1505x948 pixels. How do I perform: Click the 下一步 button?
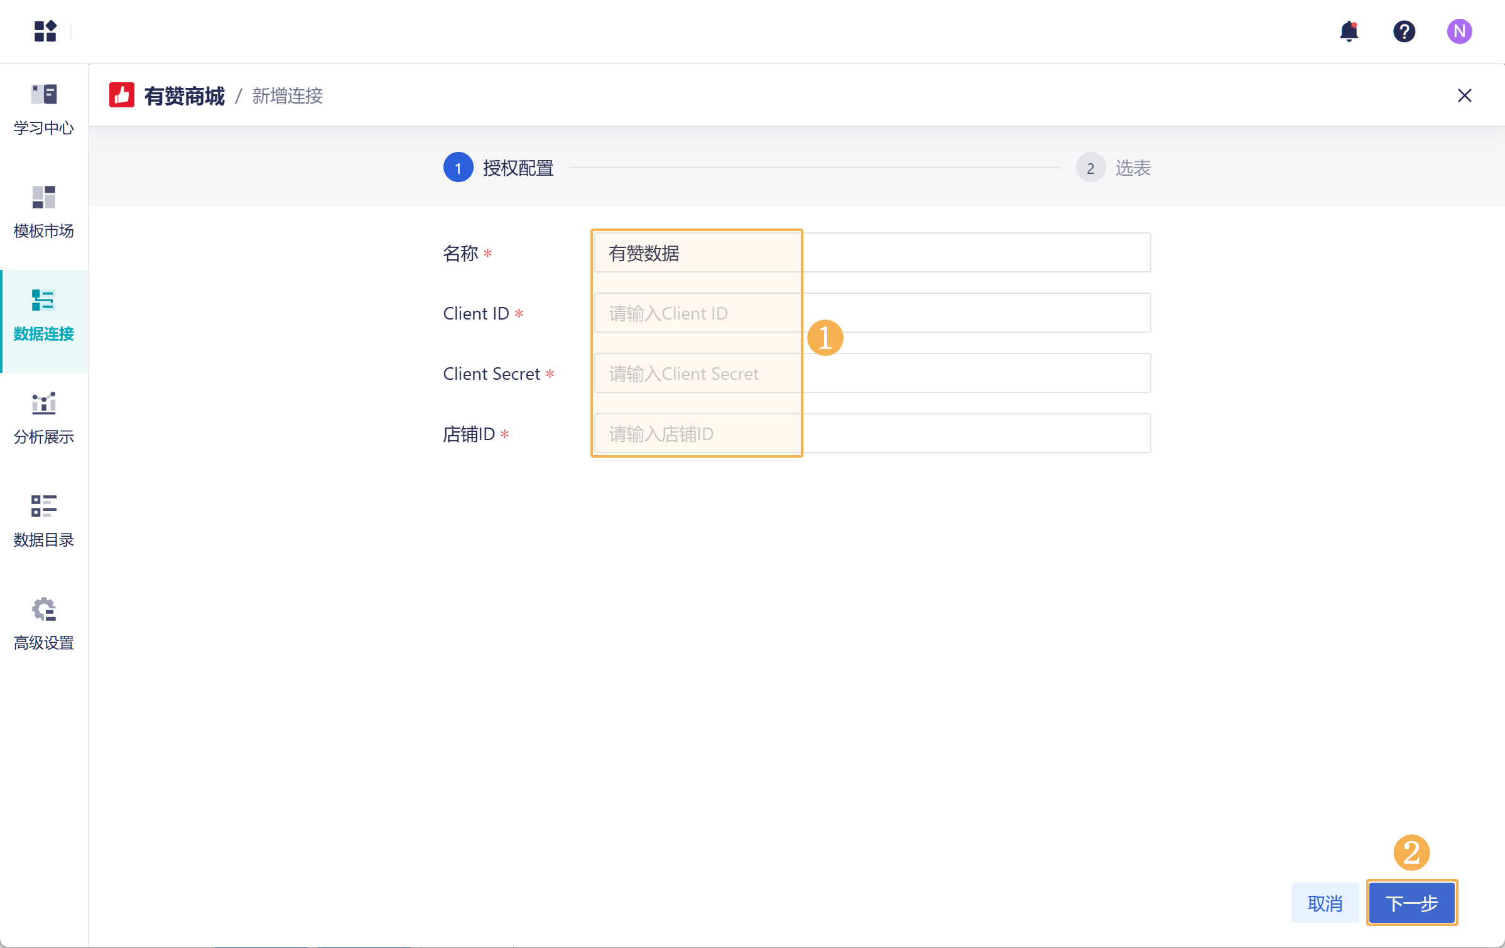tap(1411, 903)
